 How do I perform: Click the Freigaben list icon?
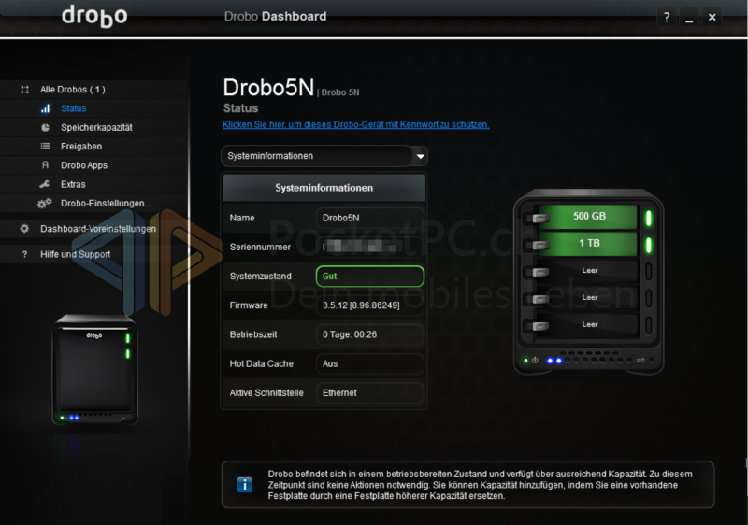pos(45,147)
